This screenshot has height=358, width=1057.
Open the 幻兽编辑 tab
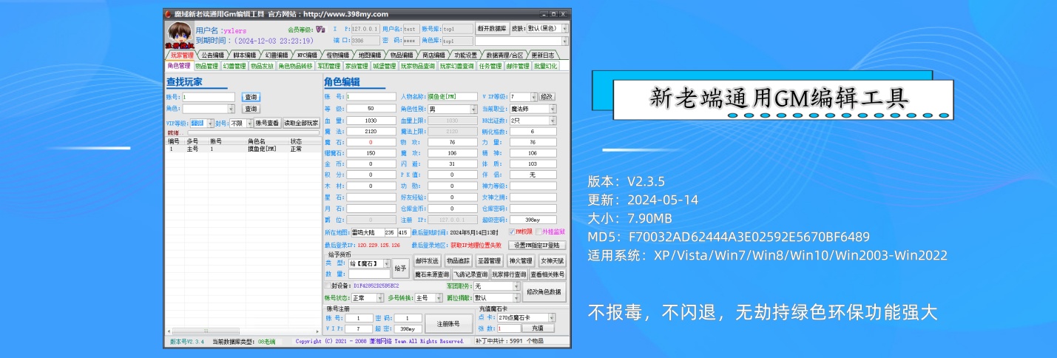click(277, 55)
